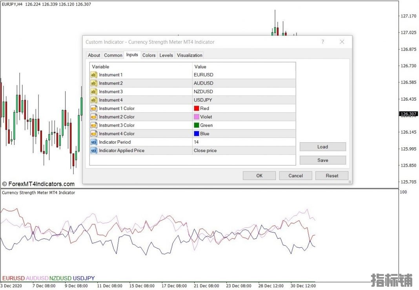
Task: Go to the Visualization tab
Action: 189,55
